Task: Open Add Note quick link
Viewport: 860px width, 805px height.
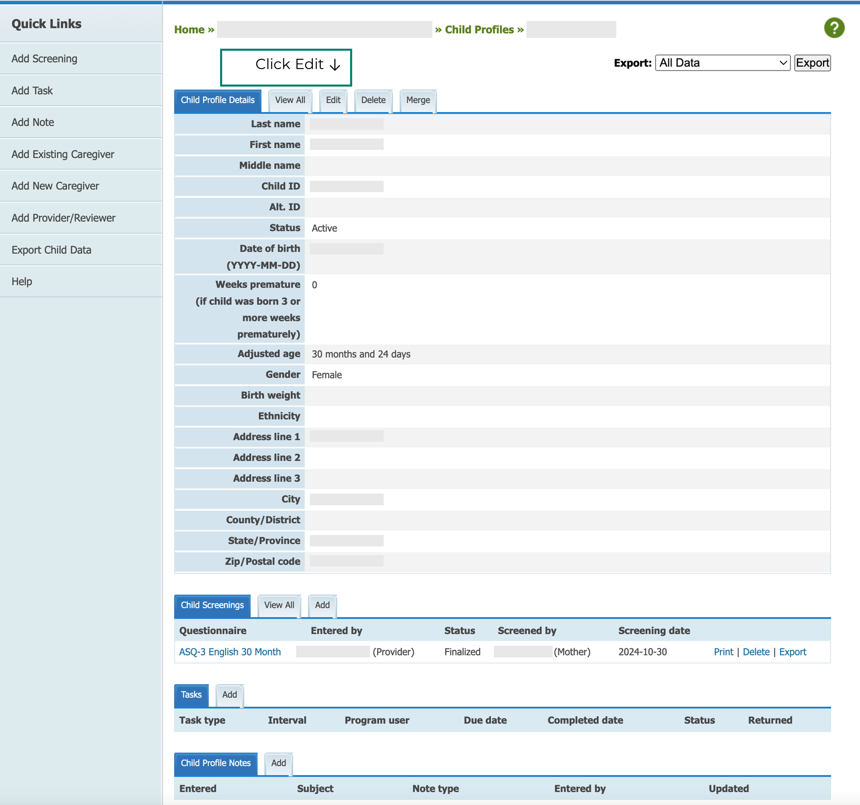Action: (x=81, y=122)
